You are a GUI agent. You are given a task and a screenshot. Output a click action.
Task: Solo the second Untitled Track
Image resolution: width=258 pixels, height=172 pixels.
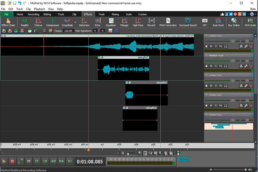tap(216, 66)
